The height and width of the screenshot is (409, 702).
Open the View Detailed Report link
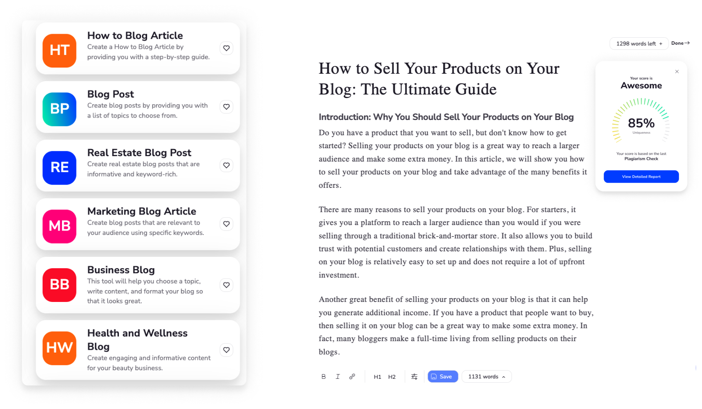click(x=641, y=176)
